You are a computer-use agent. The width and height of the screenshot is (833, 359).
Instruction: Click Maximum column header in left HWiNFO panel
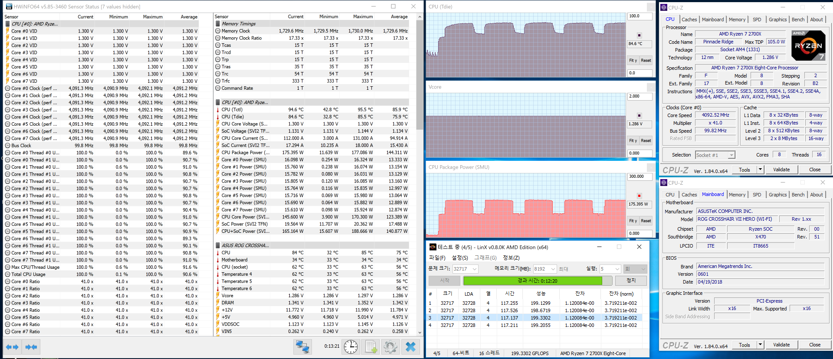[x=153, y=17]
